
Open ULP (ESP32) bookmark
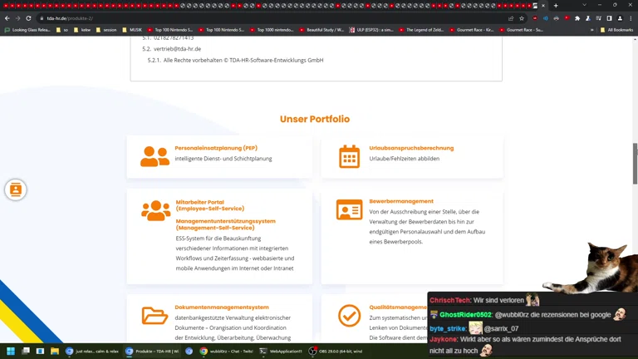click(x=371, y=30)
